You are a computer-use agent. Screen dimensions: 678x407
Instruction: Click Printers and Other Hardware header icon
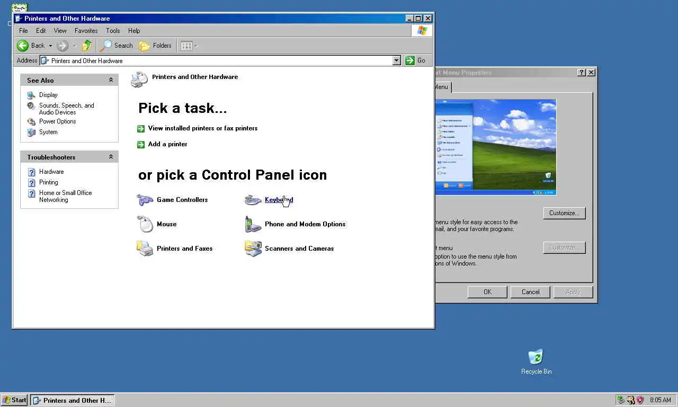(139, 79)
